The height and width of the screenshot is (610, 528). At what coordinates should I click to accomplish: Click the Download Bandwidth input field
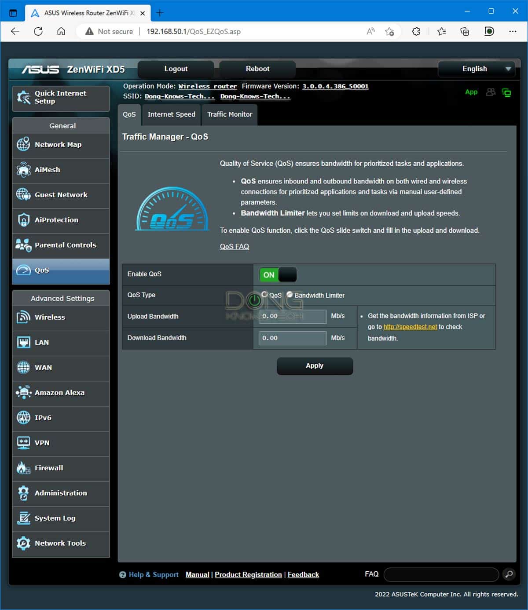tap(293, 338)
